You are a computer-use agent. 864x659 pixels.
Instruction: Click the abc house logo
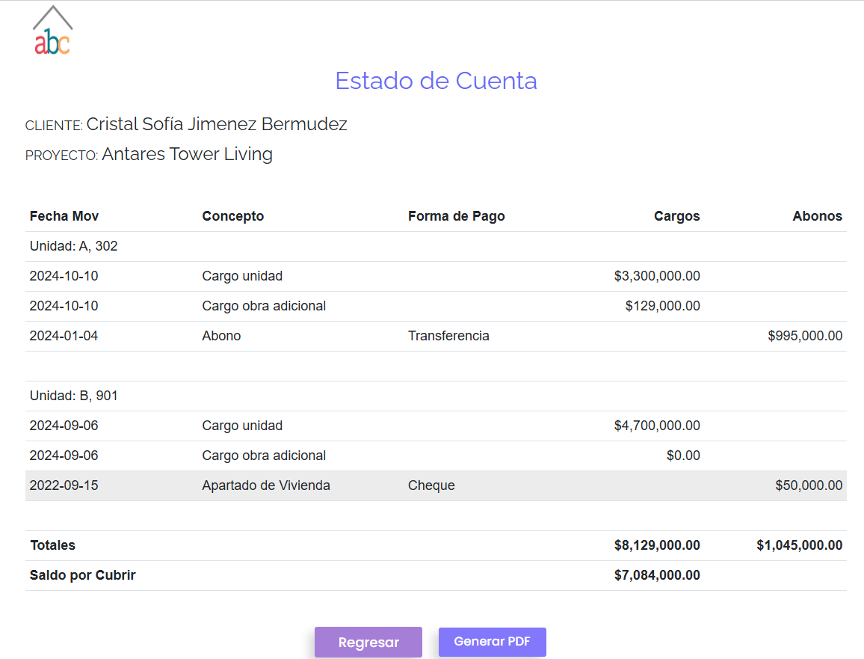point(52,31)
